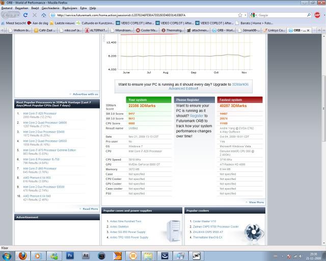The image size is (326, 261).
Task: Open Cooler Master V10 link
Action: point(204,221)
